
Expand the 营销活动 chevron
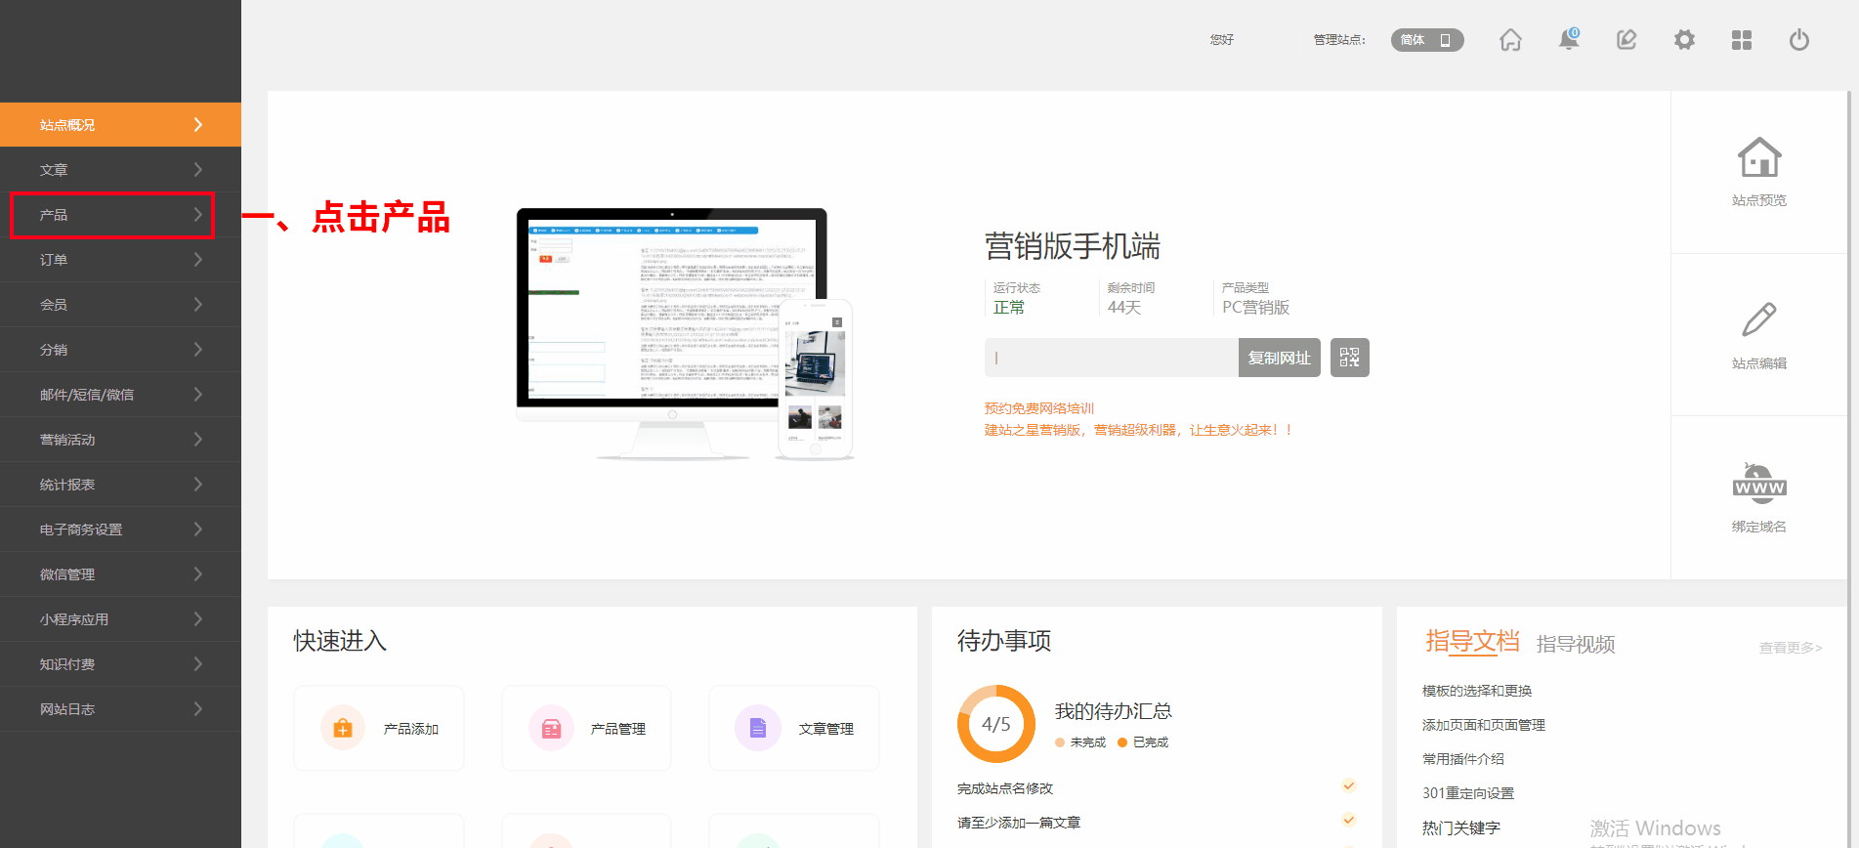coord(198,439)
